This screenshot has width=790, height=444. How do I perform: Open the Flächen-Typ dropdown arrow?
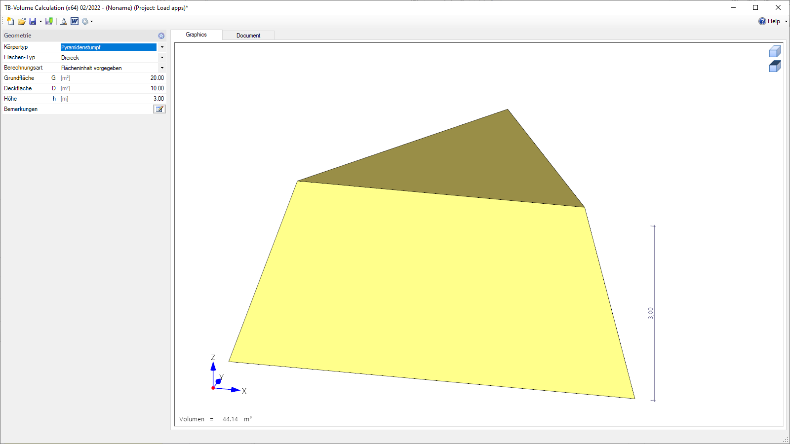click(162, 58)
